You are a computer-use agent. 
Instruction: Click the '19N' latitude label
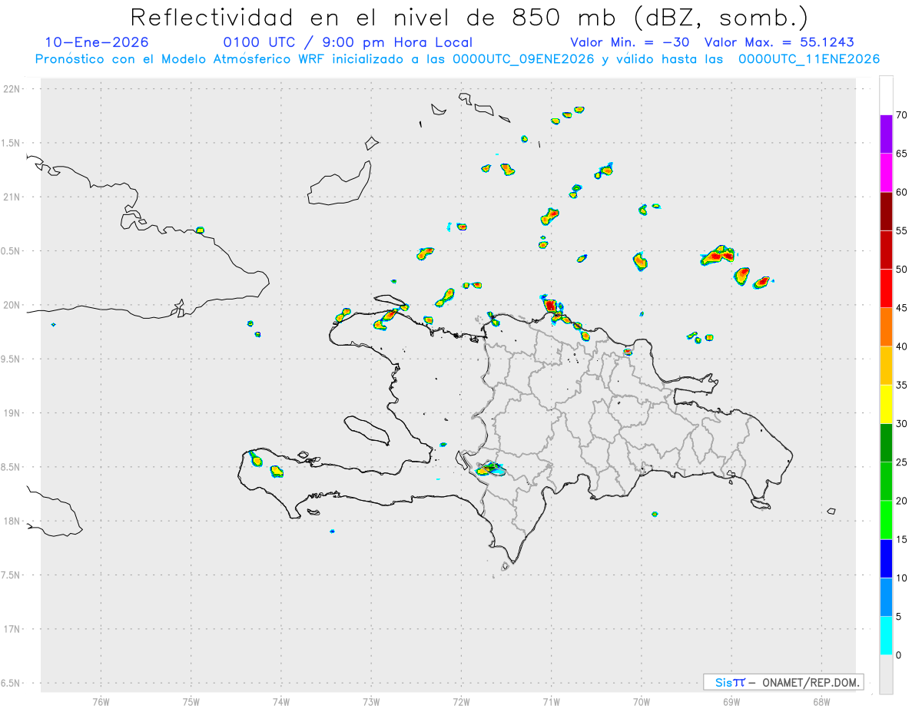click(12, 413)
